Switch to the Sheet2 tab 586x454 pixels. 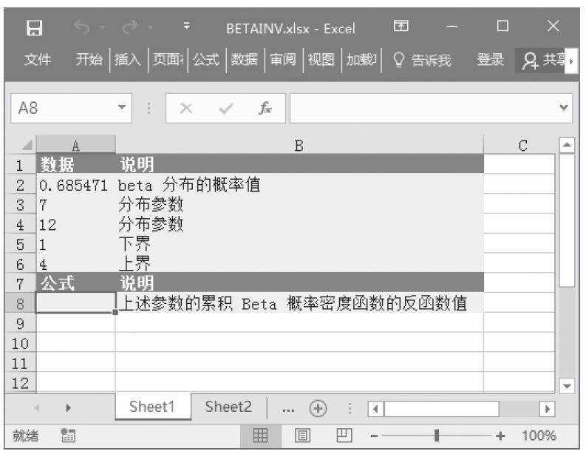pos(228,407)
